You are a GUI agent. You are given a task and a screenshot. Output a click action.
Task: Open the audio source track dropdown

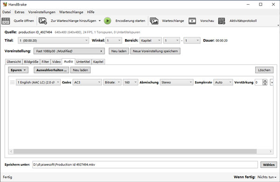coord(38,82)
